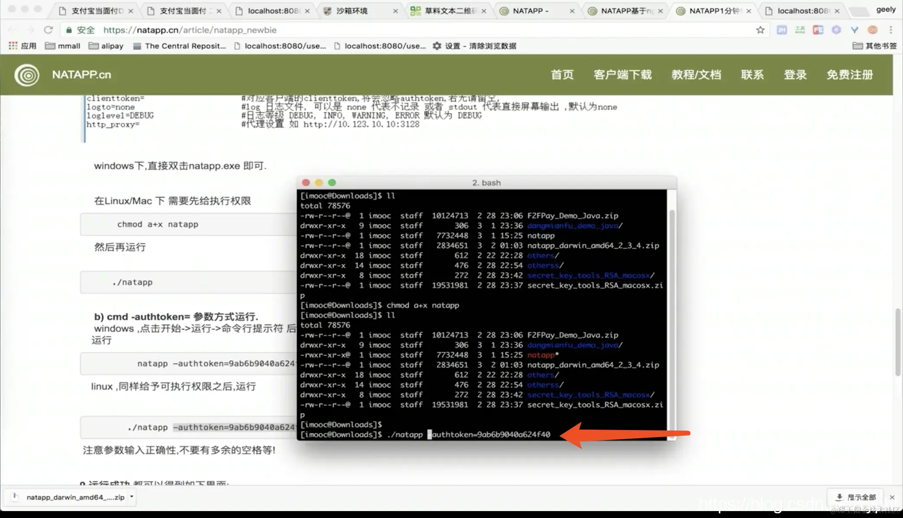Close the 沙箱环境 tab

(395, 11)
